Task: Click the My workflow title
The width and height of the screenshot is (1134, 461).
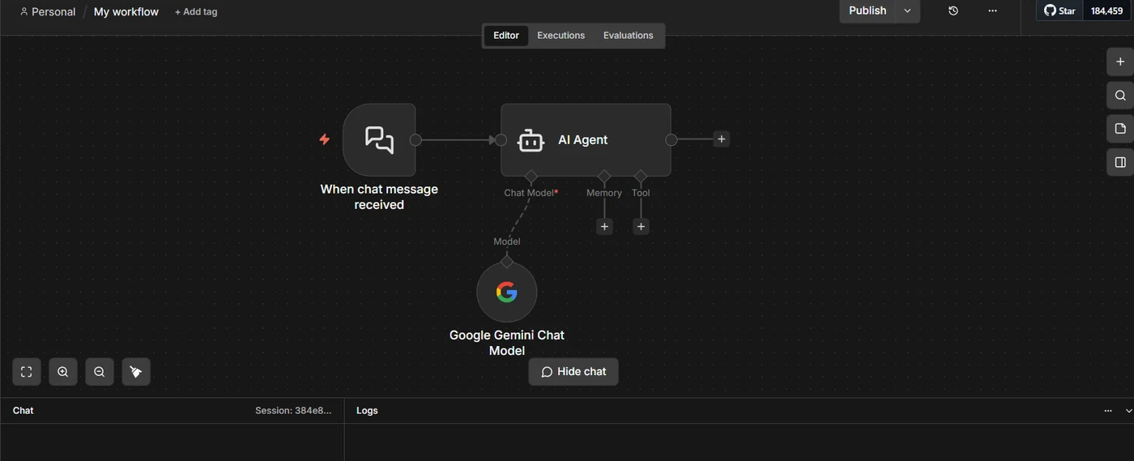Action: click(126, 11)
